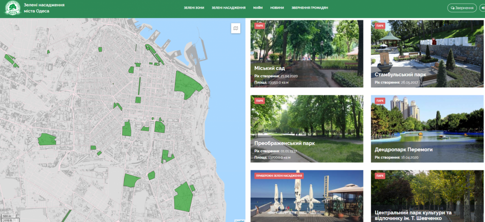The image size is (485, 222).
Task: Open the map layers control icon
Action: [236, 28]
